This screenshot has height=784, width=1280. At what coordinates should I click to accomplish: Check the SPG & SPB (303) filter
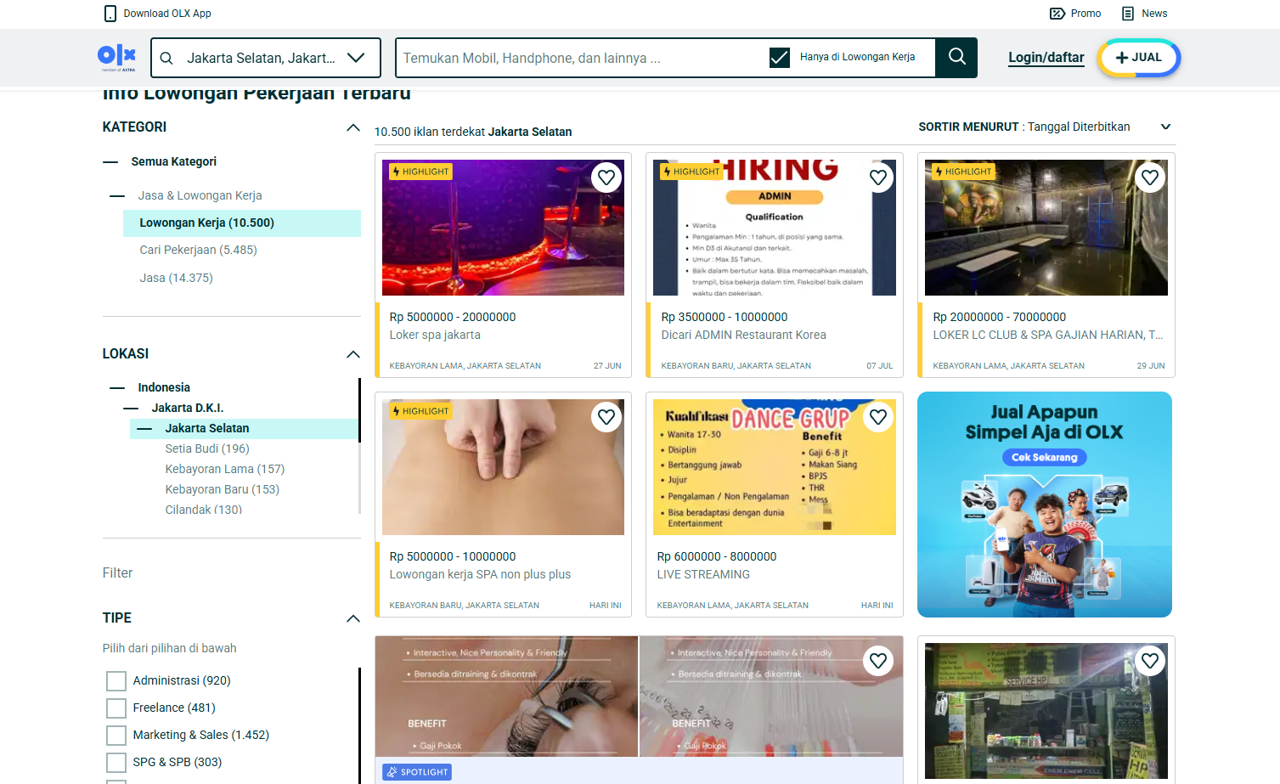(116, 762)
